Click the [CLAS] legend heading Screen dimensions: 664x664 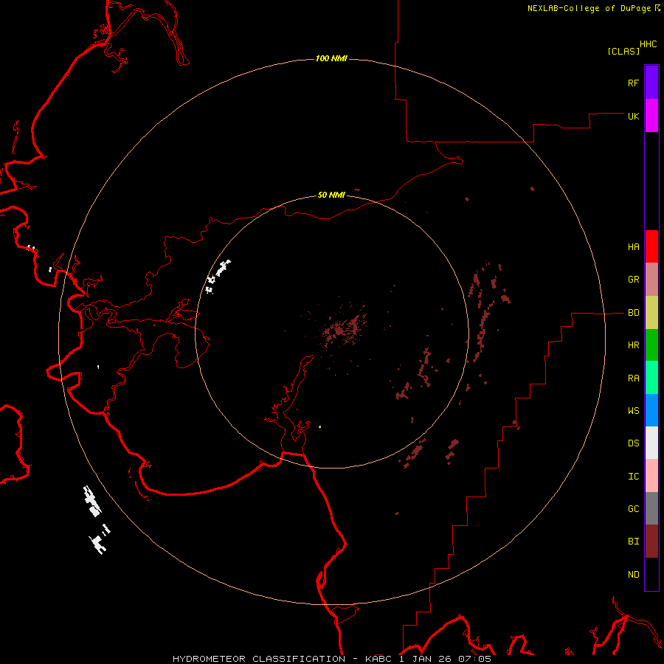[x=623, y=52]
